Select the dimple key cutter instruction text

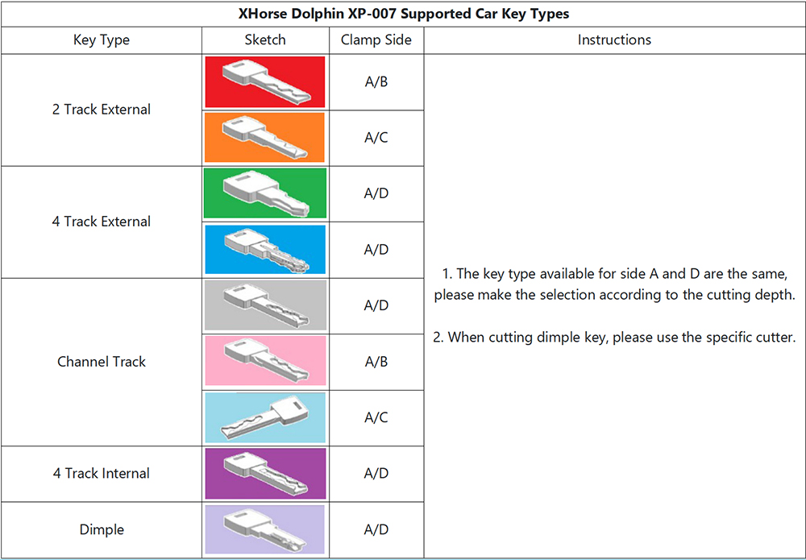[614, 337]
